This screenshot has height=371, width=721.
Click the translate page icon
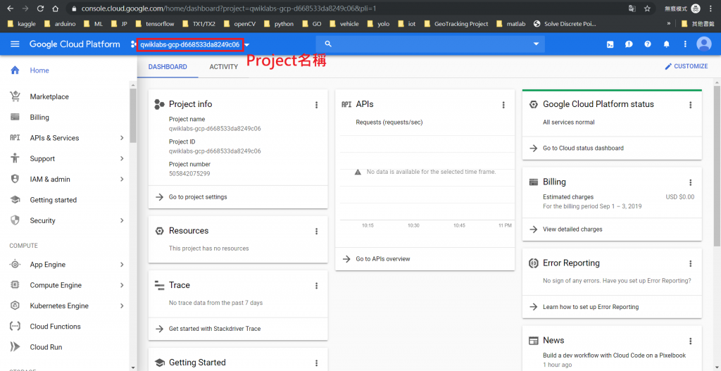(x=632, y=8)
